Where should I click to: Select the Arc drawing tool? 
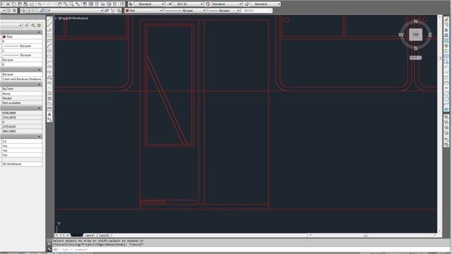(49, 45)
